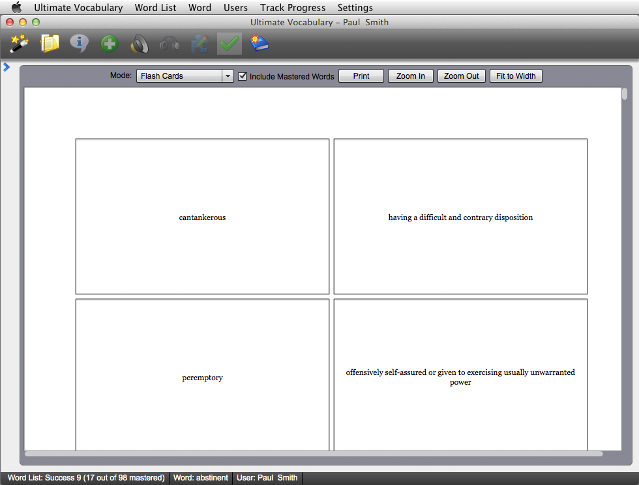Open the Mode dropdown showing Flash Cards
Image resolution: width=639 pixels, height=485 pixels.
coord(185,76)
